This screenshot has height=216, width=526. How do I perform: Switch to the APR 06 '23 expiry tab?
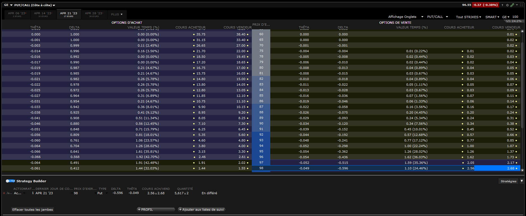point(17,14)
